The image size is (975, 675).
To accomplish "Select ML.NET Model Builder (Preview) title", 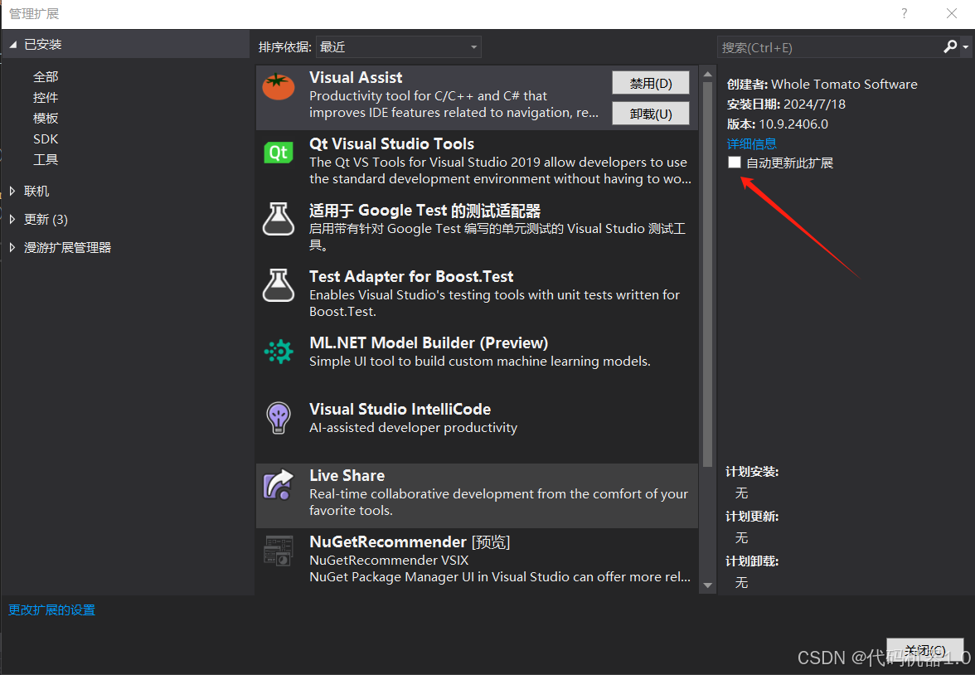I will coord(429,342).
